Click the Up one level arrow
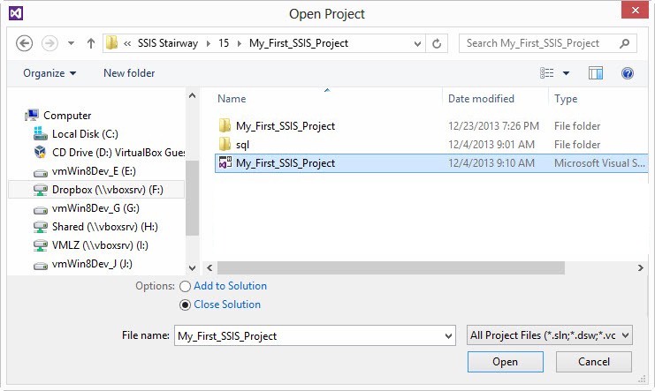This screenshot has width=655, height=391. 90,42
